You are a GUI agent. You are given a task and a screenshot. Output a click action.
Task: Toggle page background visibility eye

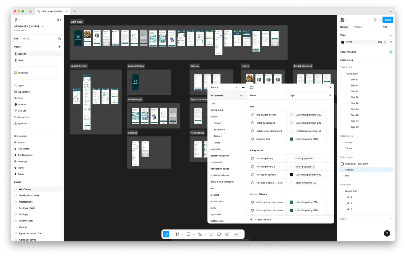tap(391, 42)
